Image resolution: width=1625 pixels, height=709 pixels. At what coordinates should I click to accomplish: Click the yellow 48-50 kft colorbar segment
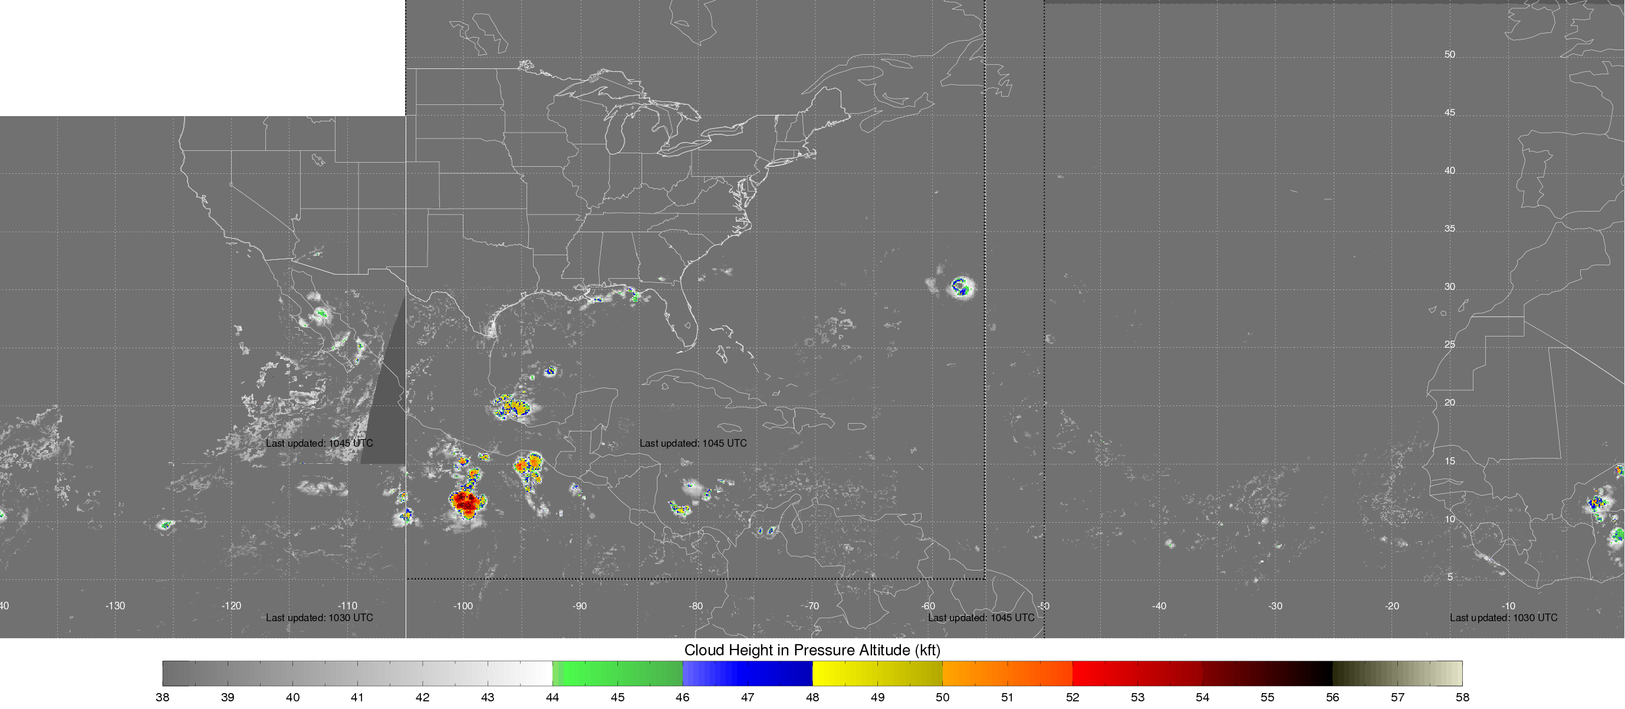pyautogui.click(x=877, y=673)
